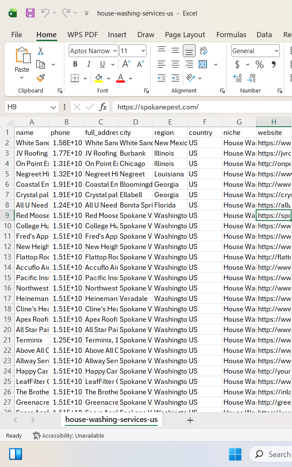Switch to the Insert tab
This screenshot has height=467, width=292.
coord(117,35)
